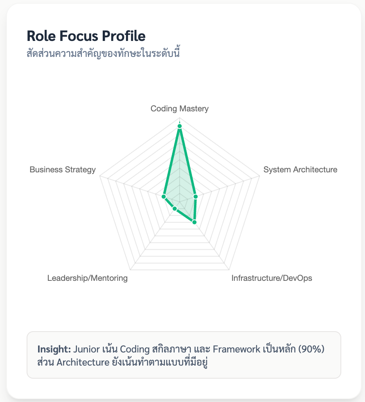Screen dimensions: 365x402
Task: Click the Infrastructure/DevOps data point on the radar
Action: tap(194, 222)
